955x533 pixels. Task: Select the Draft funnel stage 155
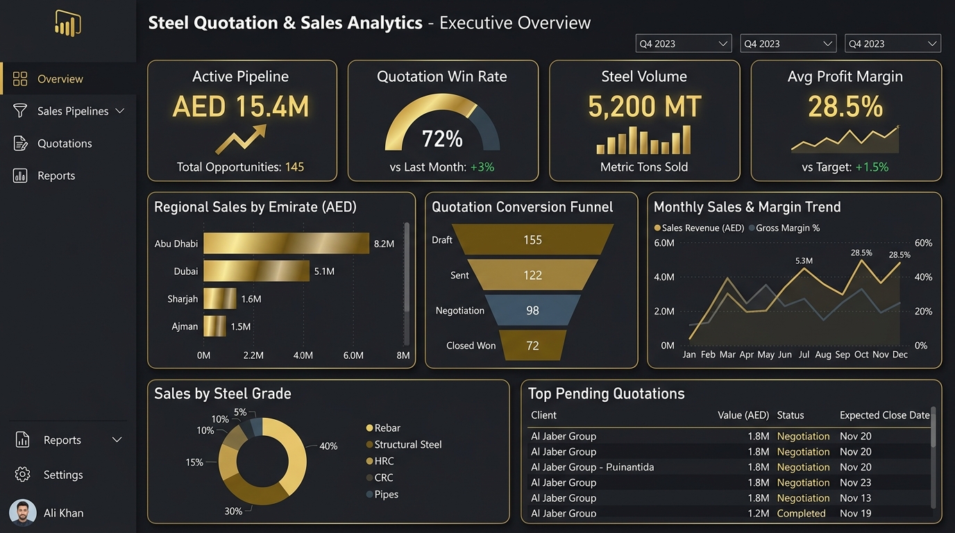[x=532, y=240]
